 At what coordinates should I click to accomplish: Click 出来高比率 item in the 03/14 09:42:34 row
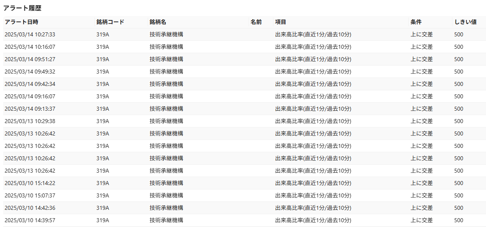coord(313,84)
